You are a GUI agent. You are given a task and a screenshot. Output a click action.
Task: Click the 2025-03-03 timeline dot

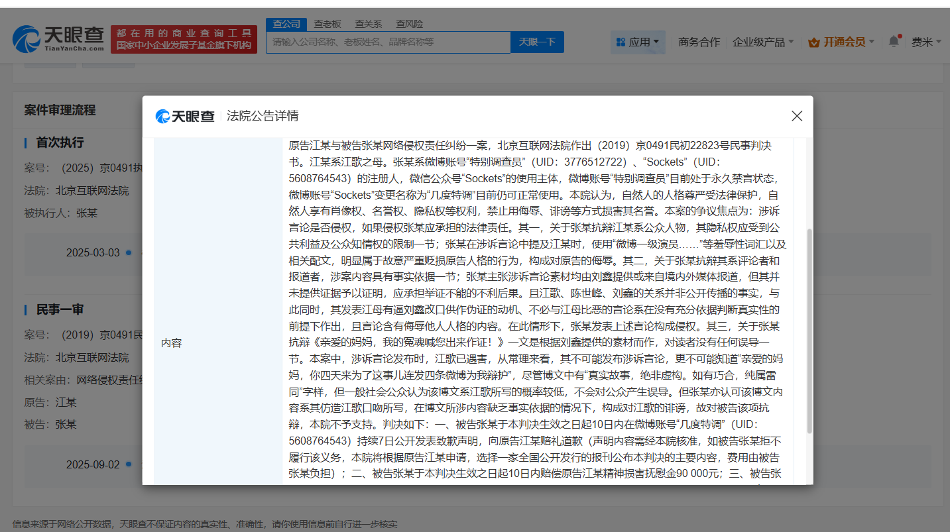point(129,252)
